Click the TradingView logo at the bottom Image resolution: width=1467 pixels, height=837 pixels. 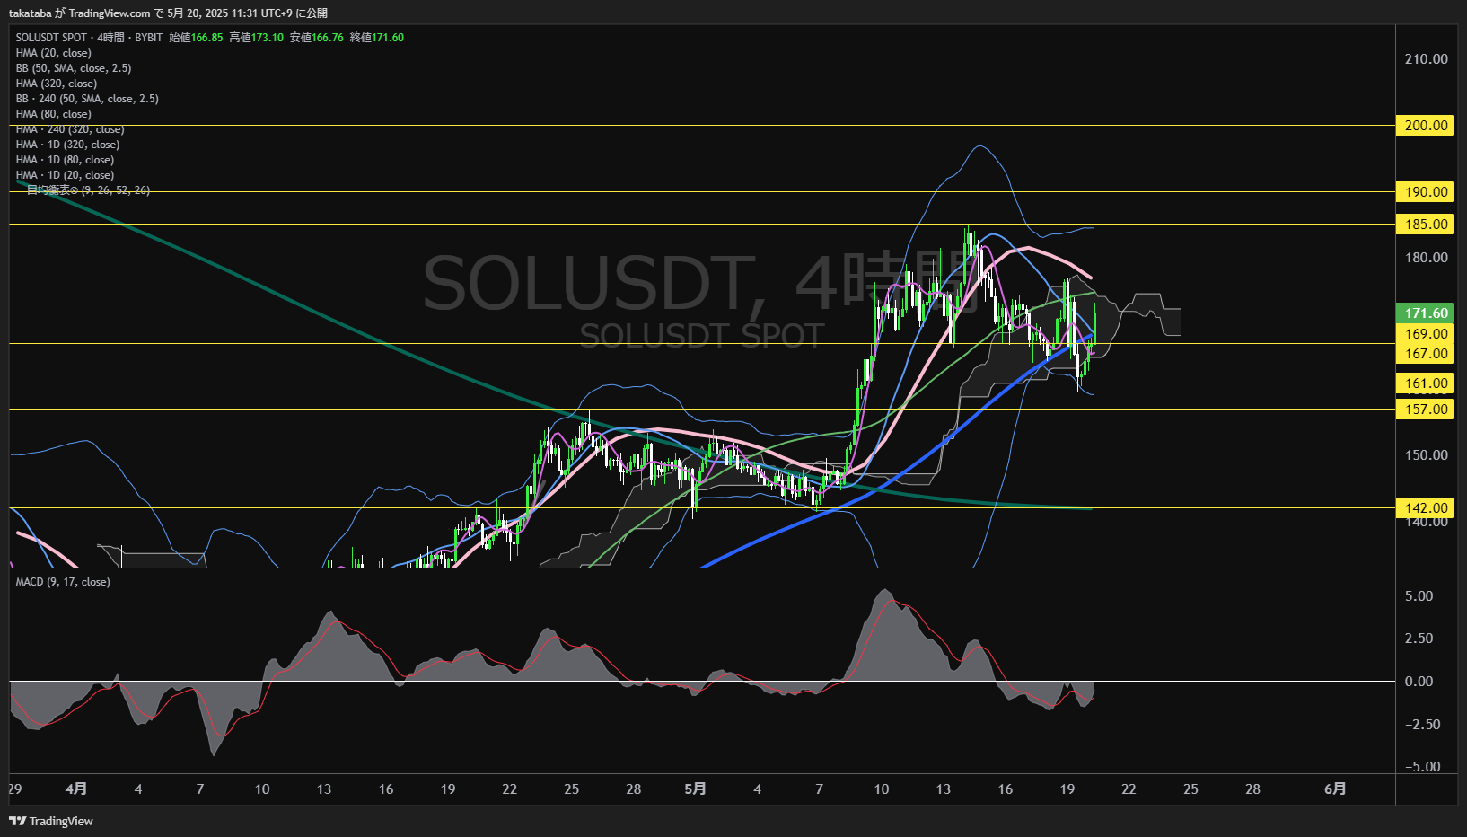point(51,821)
